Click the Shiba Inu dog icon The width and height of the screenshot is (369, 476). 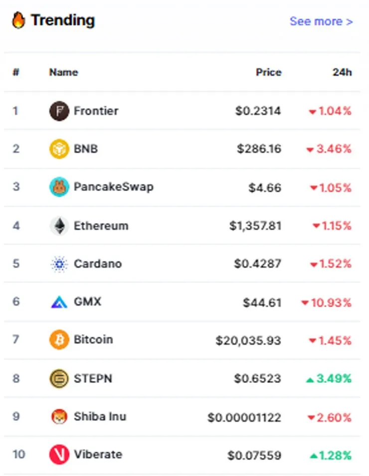[59, 417]
